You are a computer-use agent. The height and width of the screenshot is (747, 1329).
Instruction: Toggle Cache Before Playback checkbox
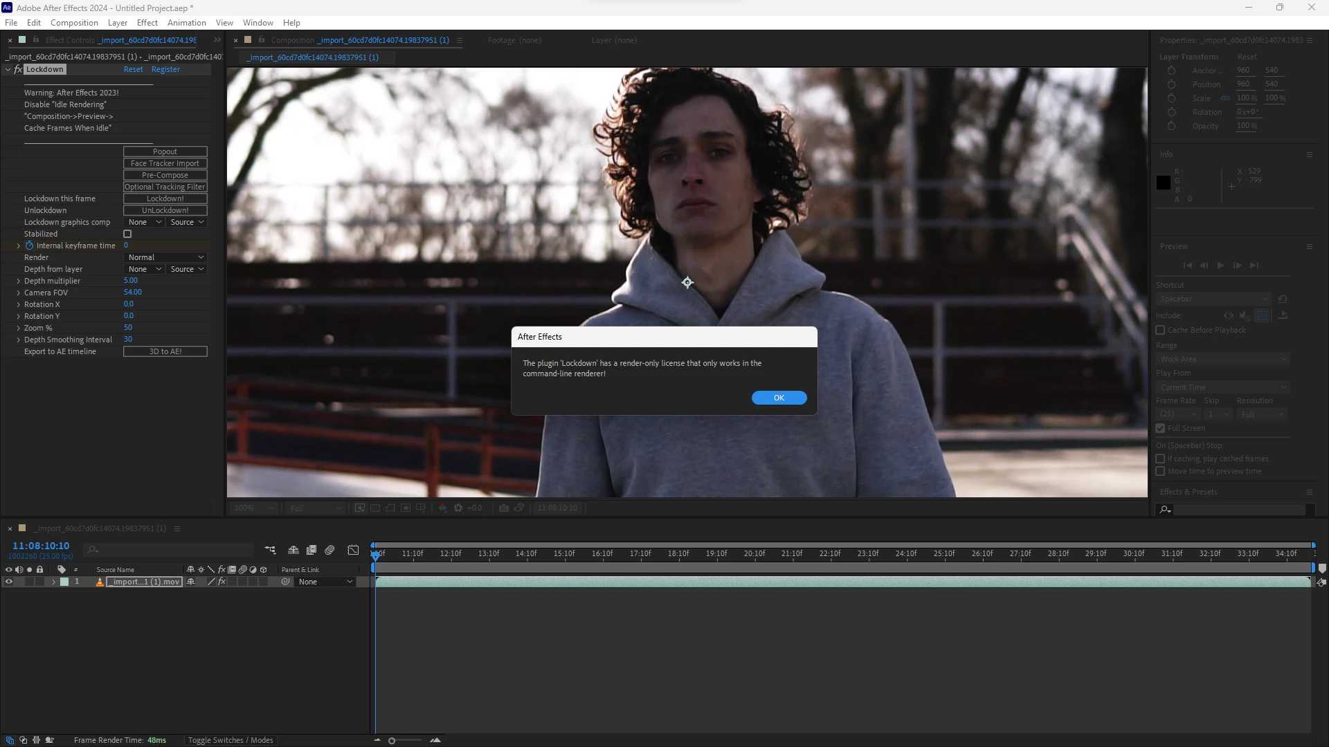click(1160, 330)
